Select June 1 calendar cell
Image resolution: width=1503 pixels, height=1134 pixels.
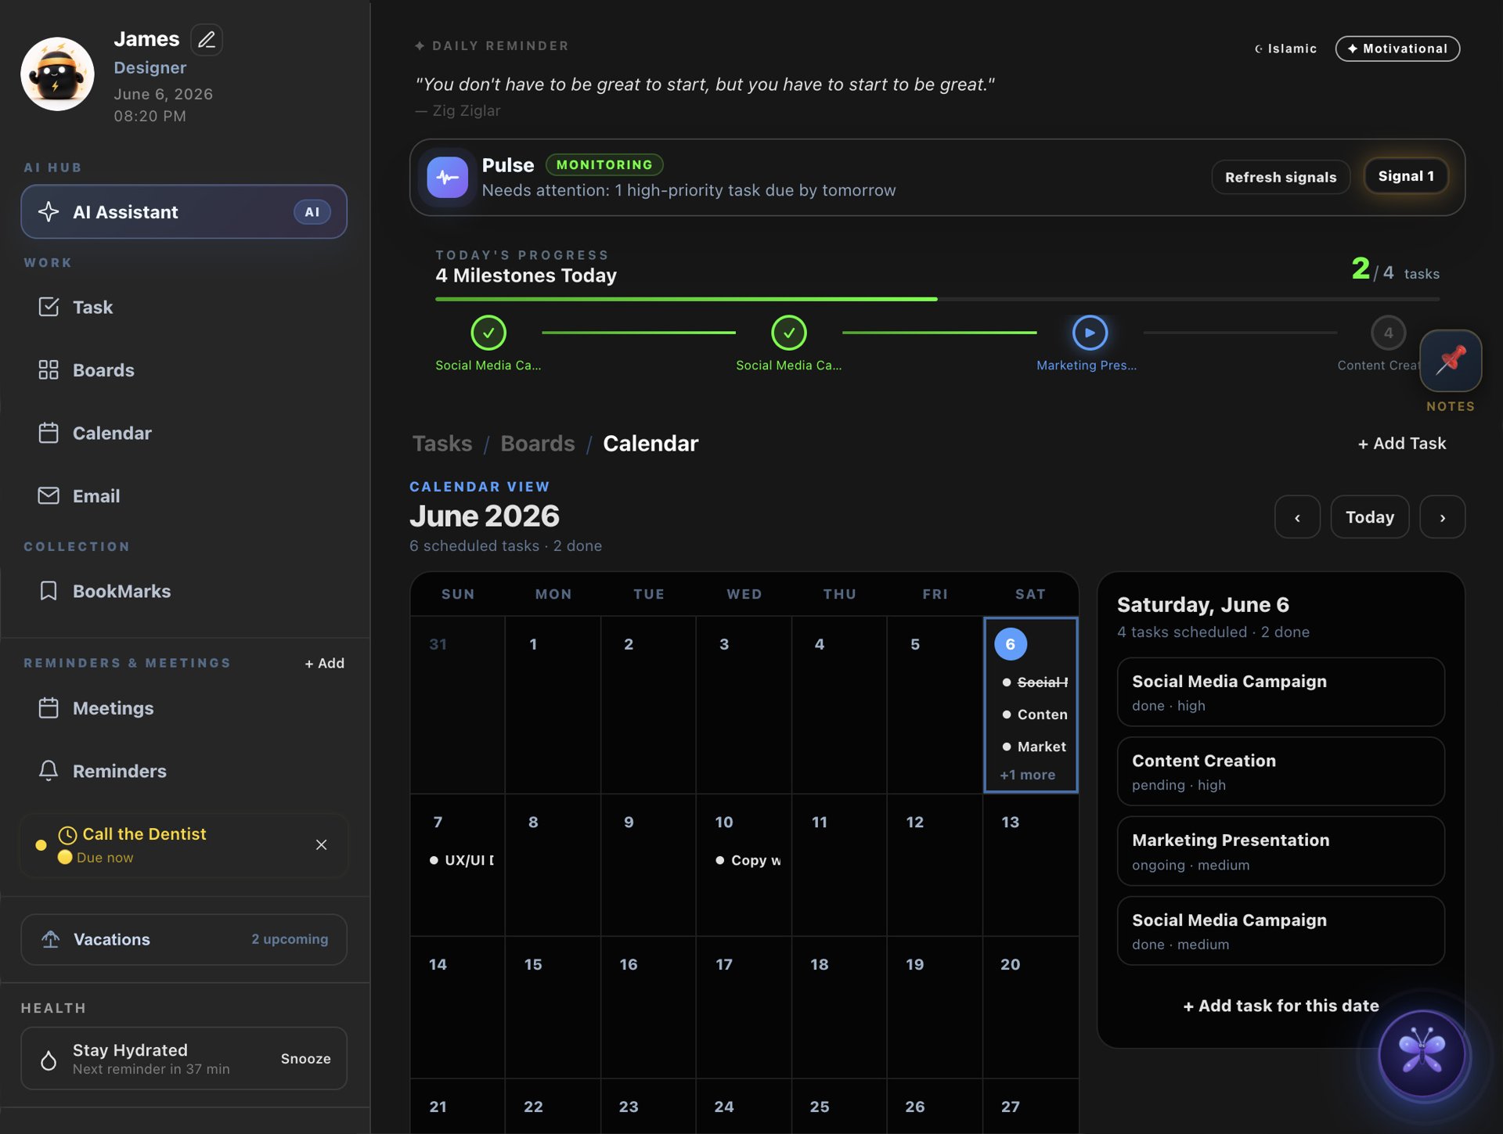tap(553, 704)
